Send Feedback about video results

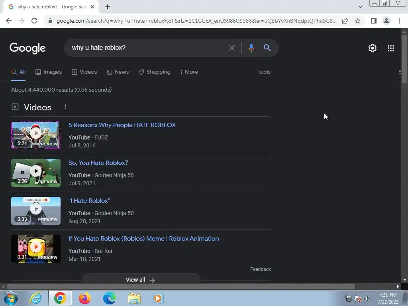pos(261,269)
